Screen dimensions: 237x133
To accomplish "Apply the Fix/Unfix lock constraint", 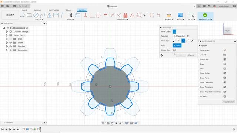I will tap(126, 15).
